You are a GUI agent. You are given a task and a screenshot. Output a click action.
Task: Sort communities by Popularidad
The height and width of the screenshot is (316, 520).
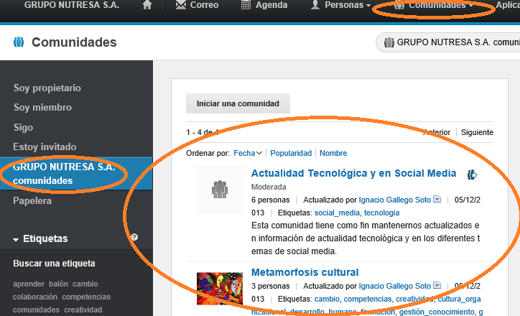tap(291, 153)
